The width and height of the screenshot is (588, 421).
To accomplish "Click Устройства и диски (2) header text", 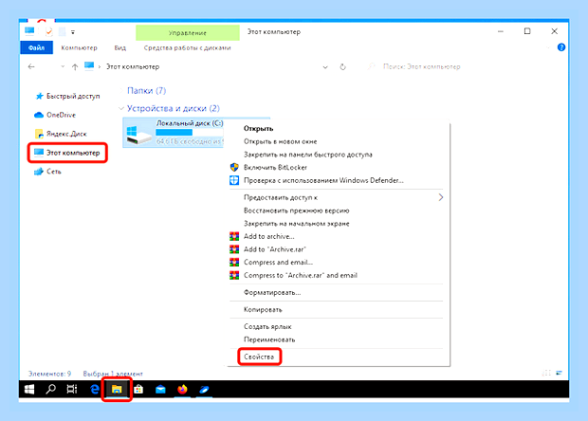I will [174, 108].
